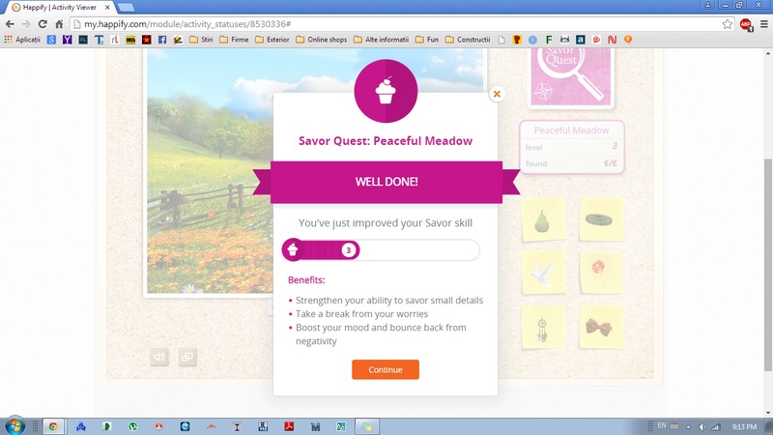Open the green F bookmark
The image size is (773, 435).
pyautogui.click(x=548, y=40)
